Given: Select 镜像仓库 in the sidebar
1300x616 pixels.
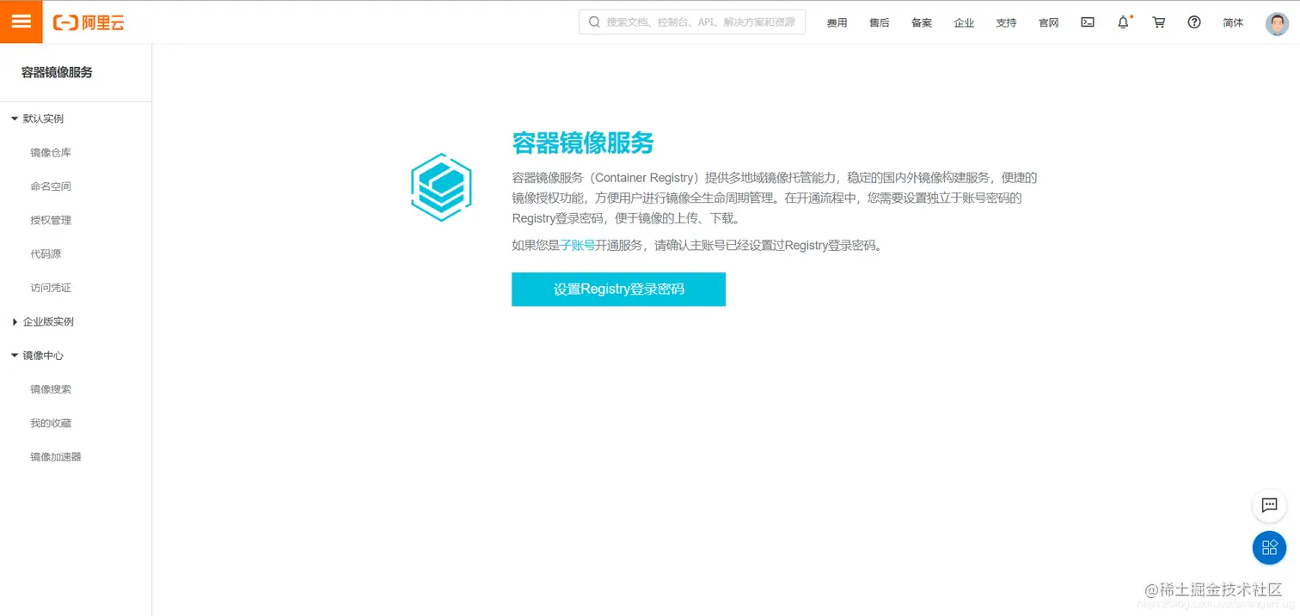Looking at the screenshot, I should (49, 152).
